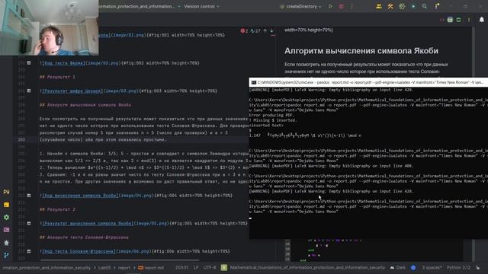Screen dimensions: 488x274
Task: Collapse the image/04.png link fold region
Action: coord(29,196)
